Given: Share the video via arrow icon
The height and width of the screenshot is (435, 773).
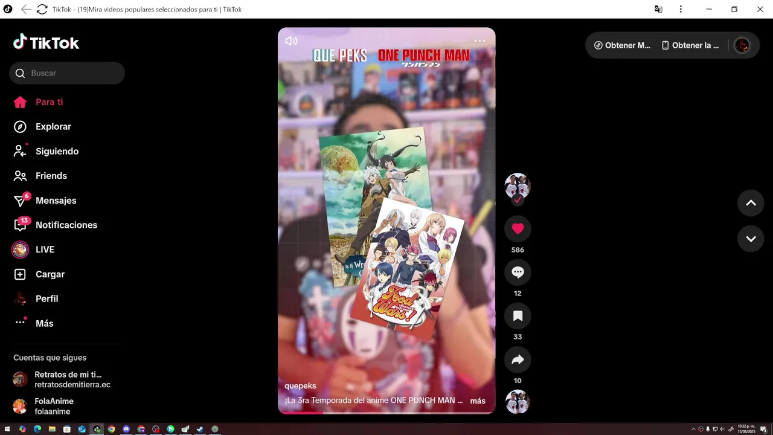Looking at the screenshot, I should click(518, 359).
